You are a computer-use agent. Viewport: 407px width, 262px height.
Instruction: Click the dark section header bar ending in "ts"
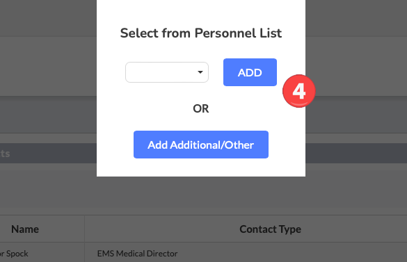tap(48, 154)
